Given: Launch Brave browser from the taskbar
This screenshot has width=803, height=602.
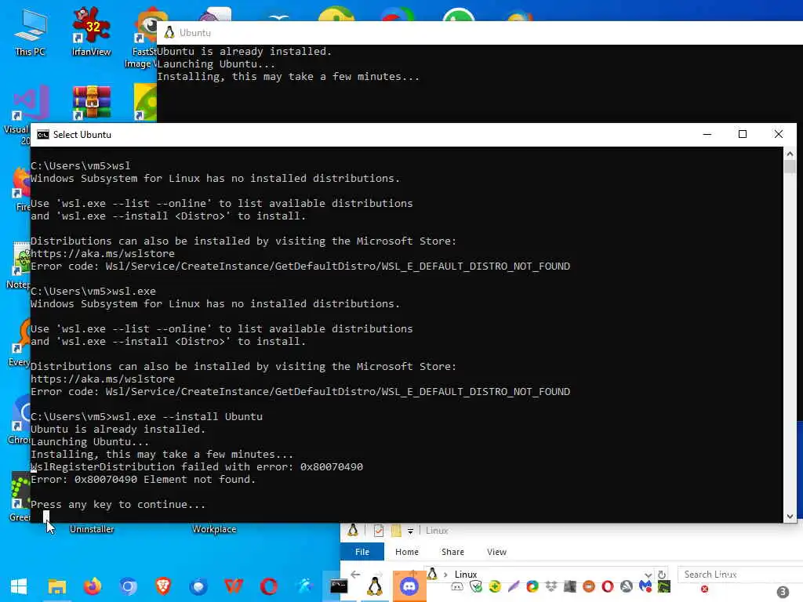Looking at the screenshot, I should click(163, 586).
